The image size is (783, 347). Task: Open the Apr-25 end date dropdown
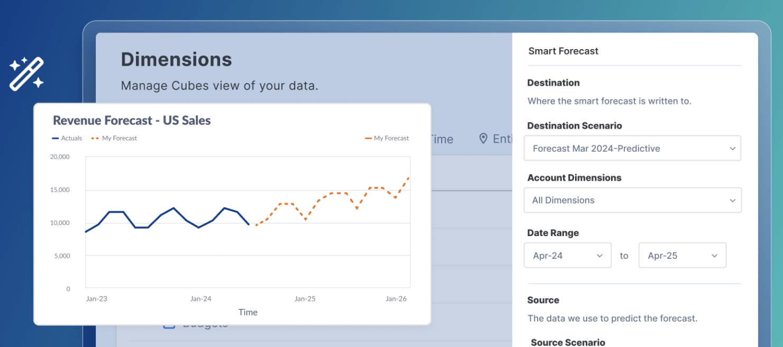[x=682, y=255]
